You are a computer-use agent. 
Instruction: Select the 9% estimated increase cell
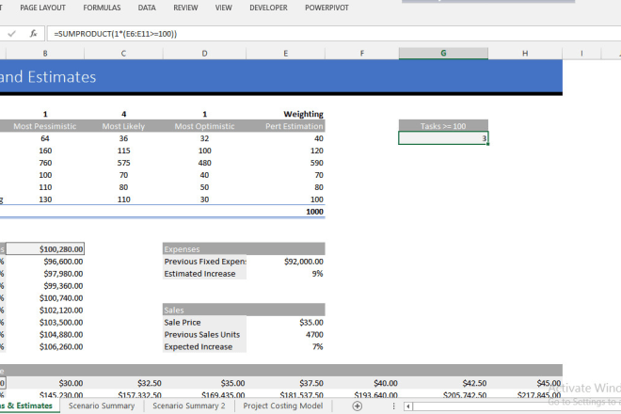(285, 274)
